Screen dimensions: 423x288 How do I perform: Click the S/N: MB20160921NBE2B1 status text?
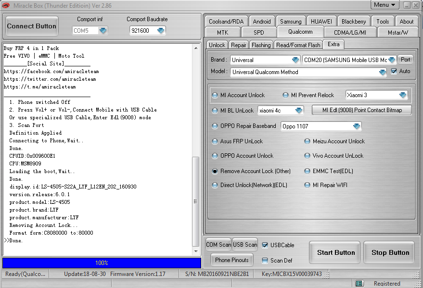coord(217,274)
